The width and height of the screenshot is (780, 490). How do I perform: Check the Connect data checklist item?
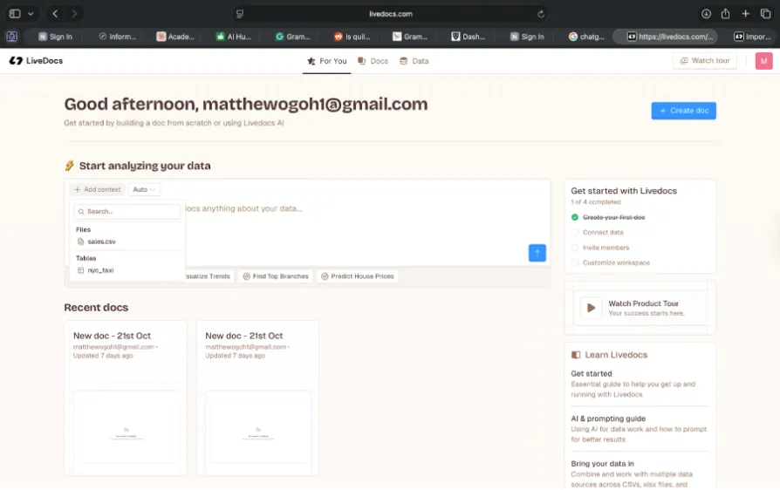[575, 232]
